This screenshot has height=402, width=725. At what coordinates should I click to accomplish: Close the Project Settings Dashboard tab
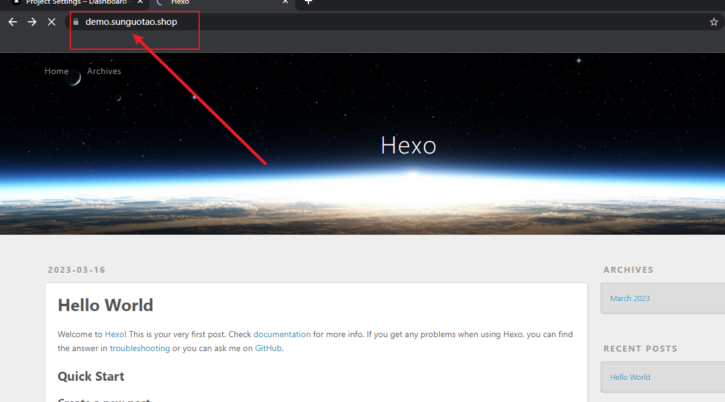coord(140,2)
